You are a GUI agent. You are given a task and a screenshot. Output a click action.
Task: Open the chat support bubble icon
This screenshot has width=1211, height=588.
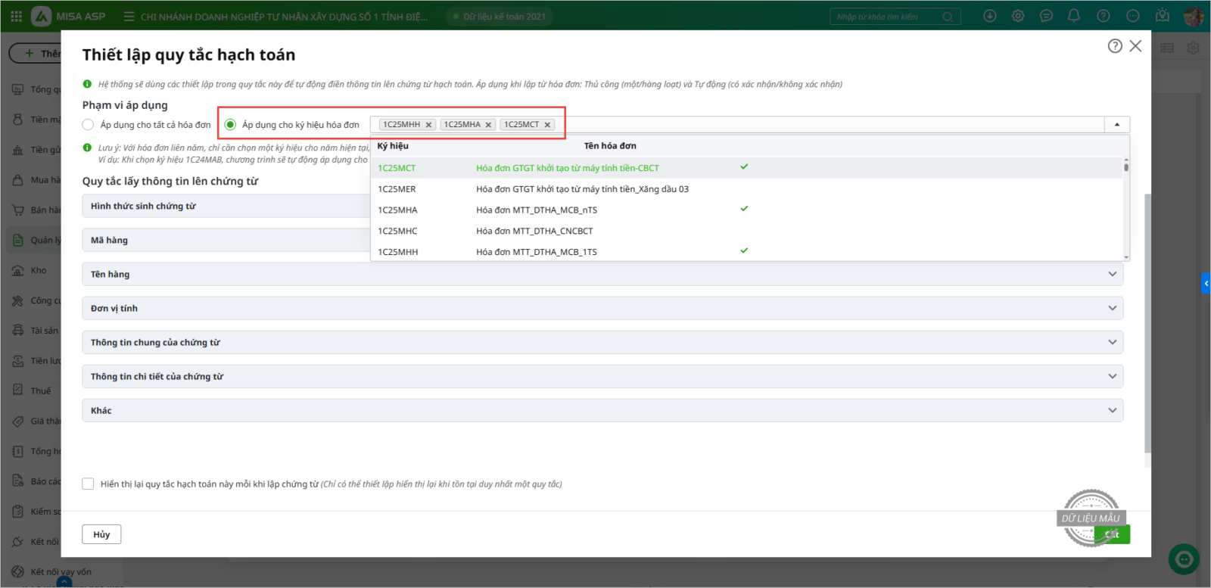(x=1046, y=16)
